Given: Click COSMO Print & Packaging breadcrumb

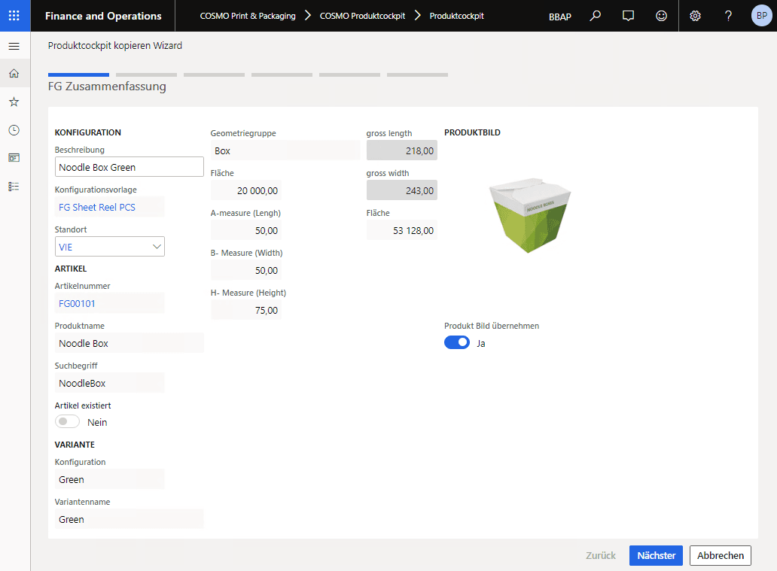Looking at the screenshot, I should point(247,16).
